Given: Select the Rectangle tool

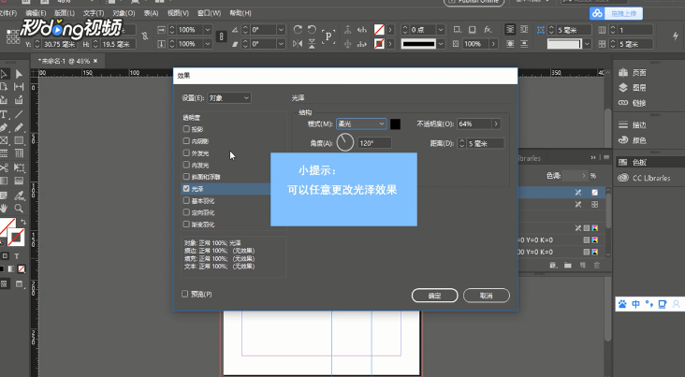Looking at the screenshot, I should click(19, 140).
